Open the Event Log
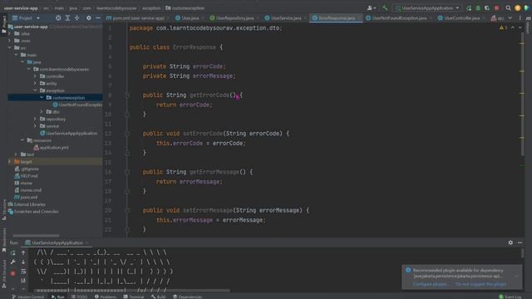This screenshot has width=532, height=299. 510,297
